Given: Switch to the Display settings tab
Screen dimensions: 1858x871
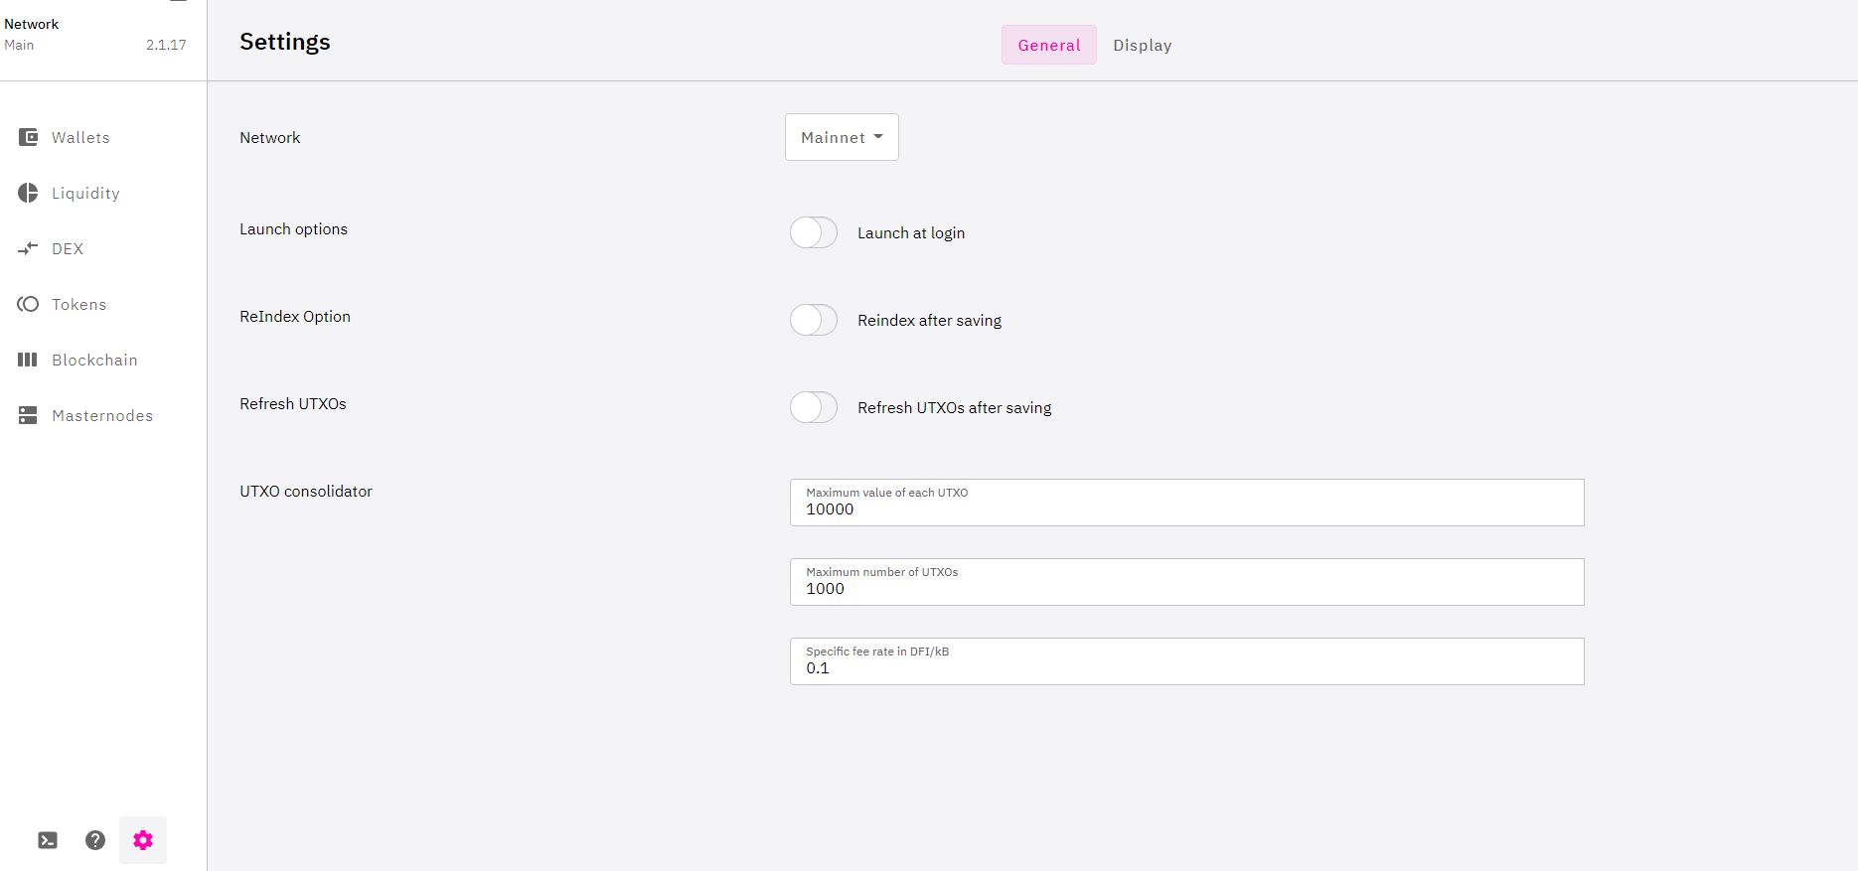Looking at the screenshot, I should pyautogui.click(x=1143, y=45).
